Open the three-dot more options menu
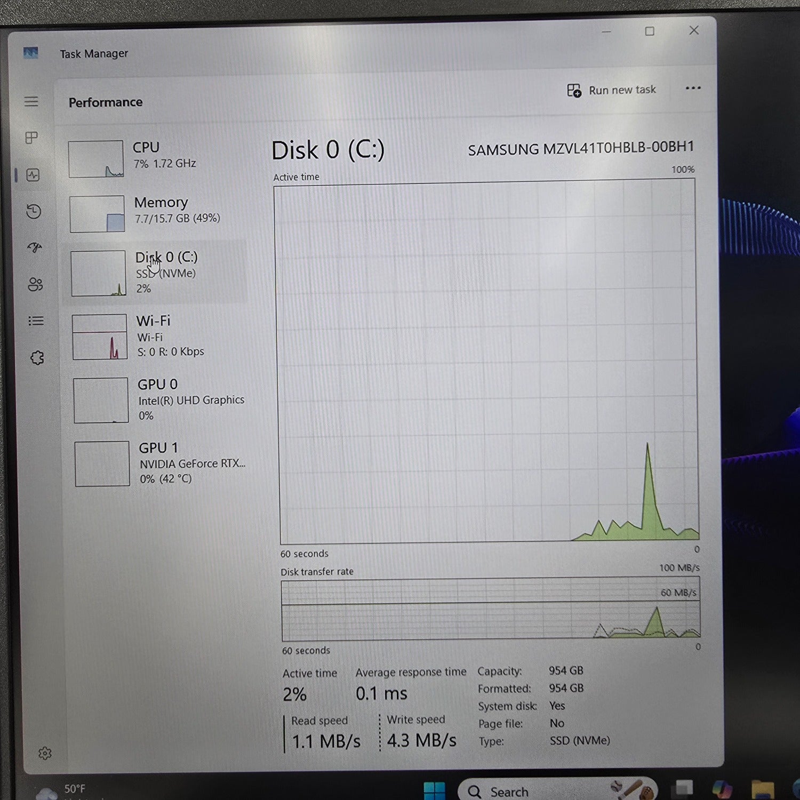The height and width of the screenshot is (800, 800). tap(693, 89)
